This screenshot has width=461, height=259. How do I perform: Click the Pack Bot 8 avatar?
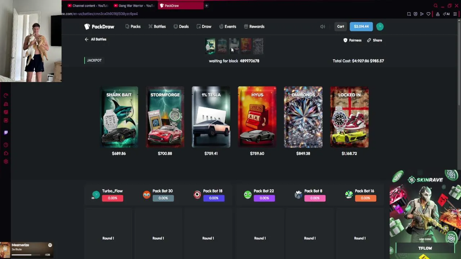click(x=298, y=195)
